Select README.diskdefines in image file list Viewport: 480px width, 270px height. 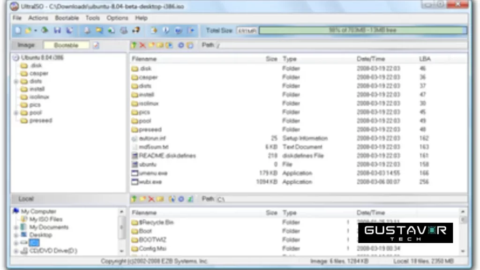click(167, 156)
